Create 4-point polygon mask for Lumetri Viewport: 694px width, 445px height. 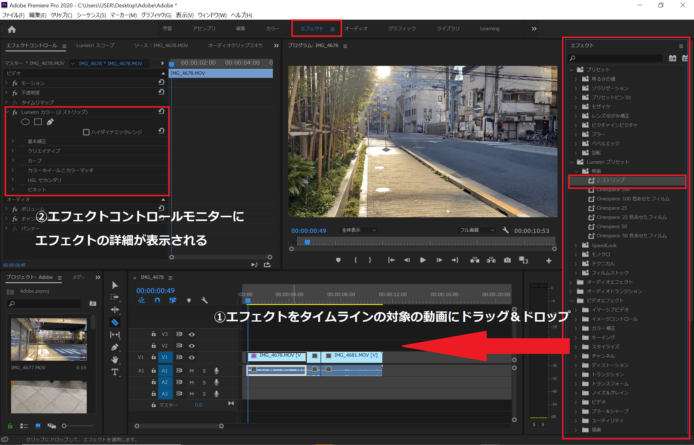38,122
